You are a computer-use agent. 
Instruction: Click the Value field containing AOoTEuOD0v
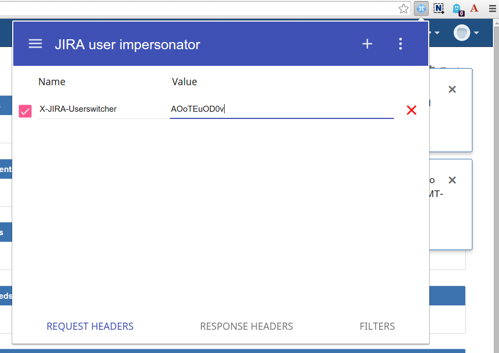click(281, 110)
